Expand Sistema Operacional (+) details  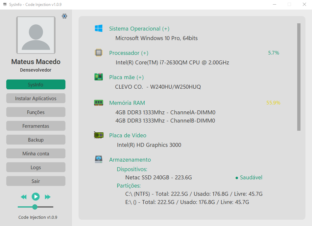(x=139, y=29)
